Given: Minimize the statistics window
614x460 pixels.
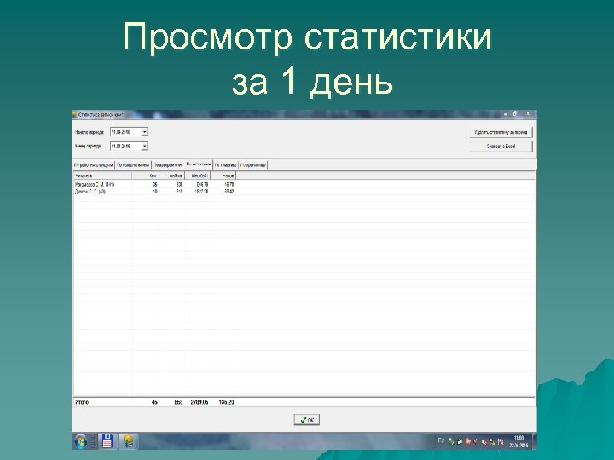Looking at the screenshot, I should 505,114.
